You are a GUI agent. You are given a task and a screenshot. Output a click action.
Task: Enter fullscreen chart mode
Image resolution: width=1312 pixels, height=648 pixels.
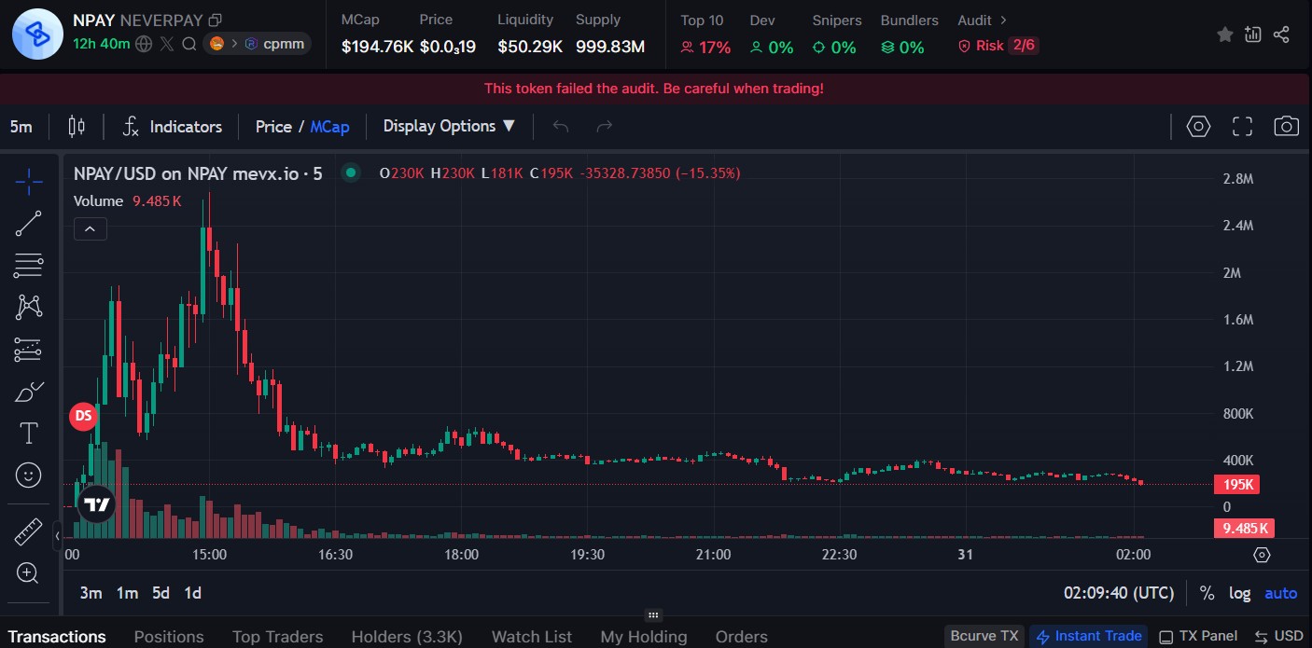pyautogui.click(x=1242, y=127)
